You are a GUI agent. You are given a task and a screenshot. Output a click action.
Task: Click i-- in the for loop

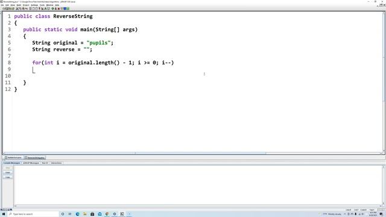tap(166, 63)
